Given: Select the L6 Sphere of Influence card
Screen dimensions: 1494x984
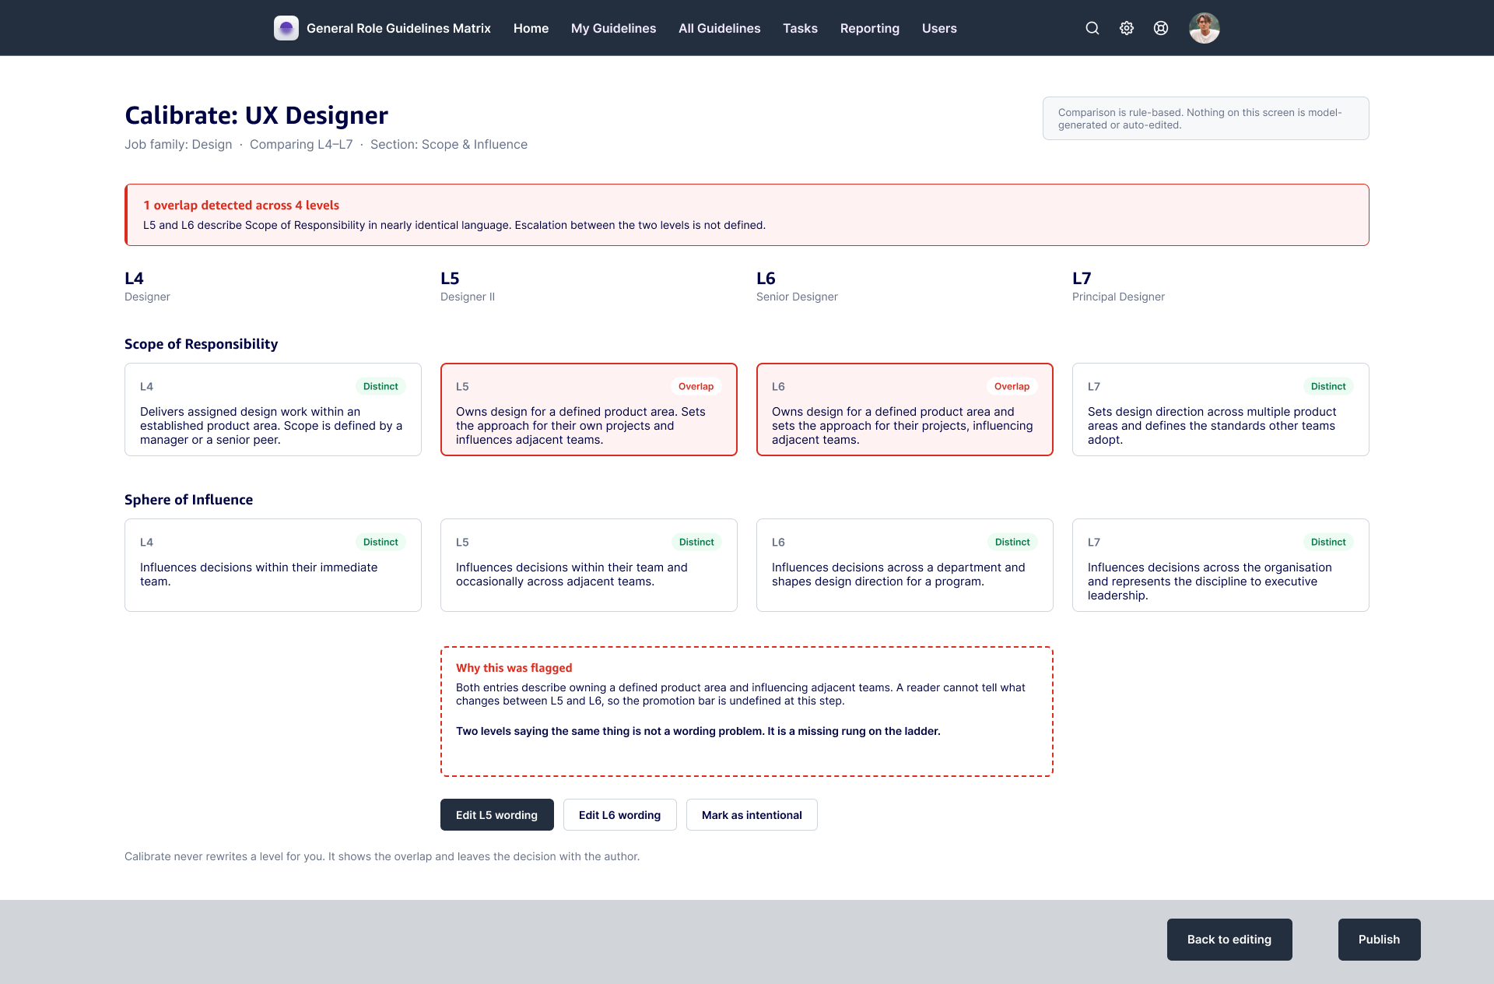Looking at the screenshot, I should tap(905, 565).
